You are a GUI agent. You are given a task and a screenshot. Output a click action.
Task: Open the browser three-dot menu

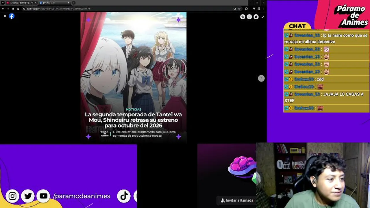[264, 9]
